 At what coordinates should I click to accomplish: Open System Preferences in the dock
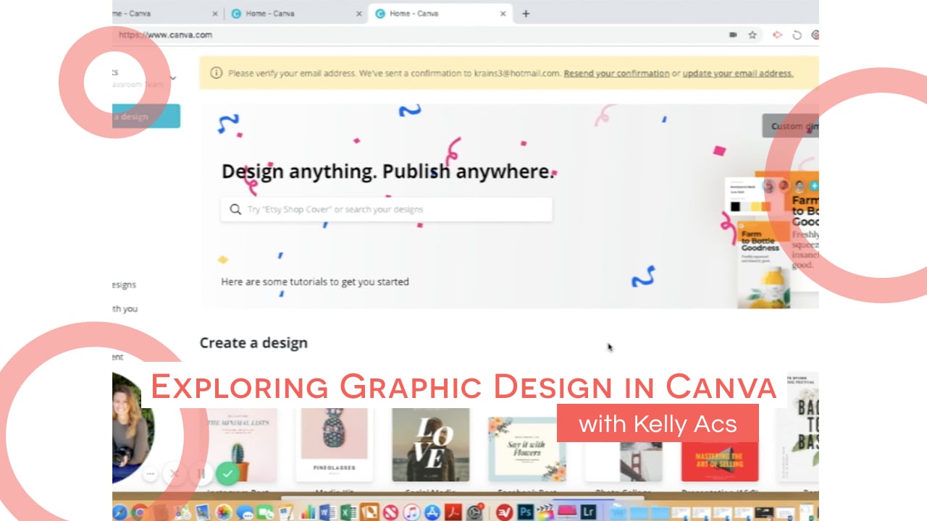(x=474, y=512)
